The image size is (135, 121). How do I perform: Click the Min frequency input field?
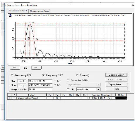pos(40,81)
